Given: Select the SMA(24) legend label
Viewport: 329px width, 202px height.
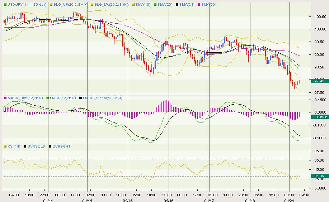Looking at the screenshot, I should [187, 4].
